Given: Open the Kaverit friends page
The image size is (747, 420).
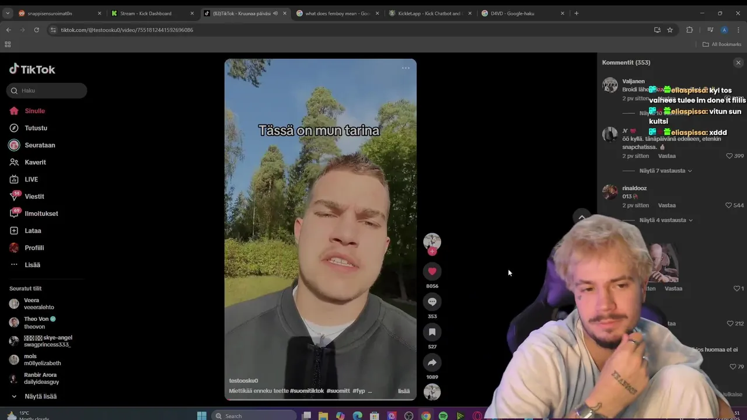Looking at the screenshot, I should point(35,162).
